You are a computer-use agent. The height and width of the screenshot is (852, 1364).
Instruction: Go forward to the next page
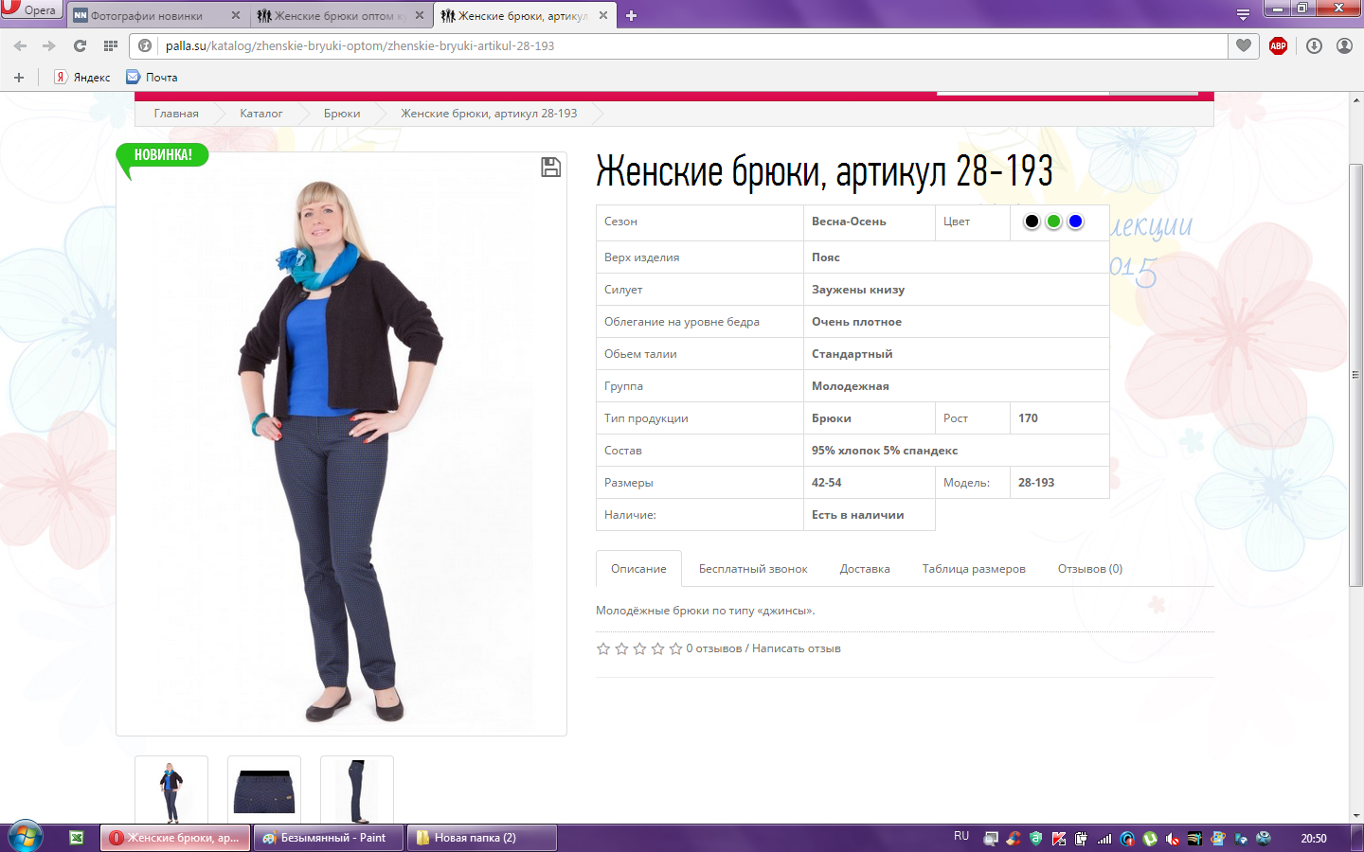pyautogui.click(x=48, y=45)
